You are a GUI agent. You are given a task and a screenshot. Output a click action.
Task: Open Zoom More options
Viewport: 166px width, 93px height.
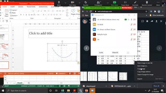158,3
